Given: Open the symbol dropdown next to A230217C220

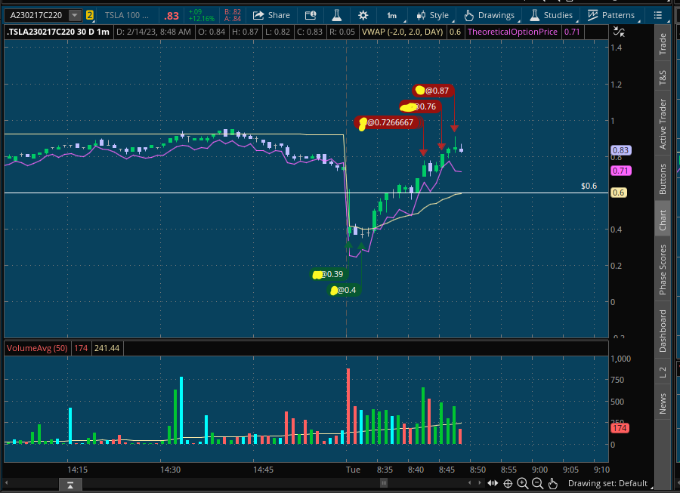Looking at the screenshot, I should pos(73,14).
